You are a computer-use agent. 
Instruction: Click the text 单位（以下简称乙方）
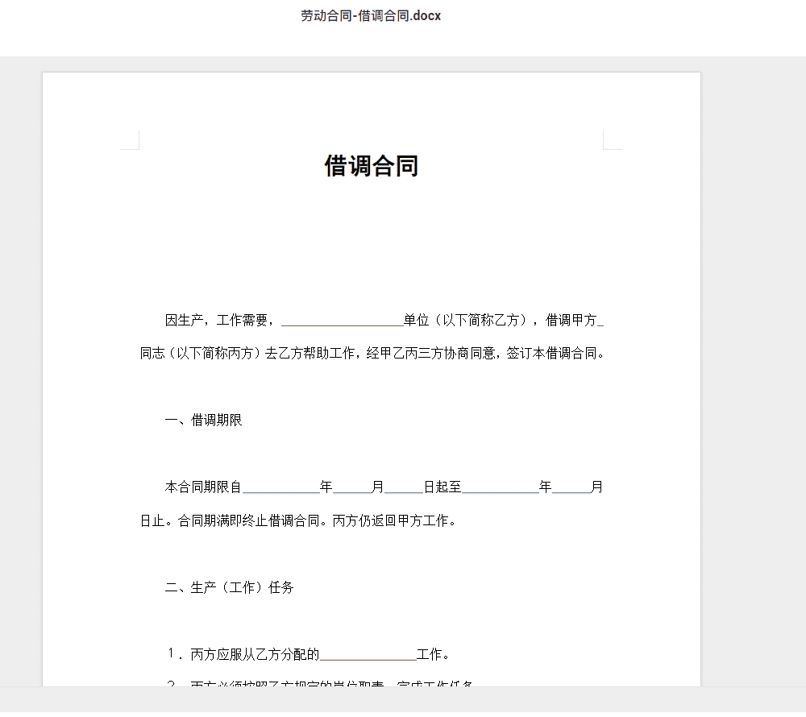467,321
